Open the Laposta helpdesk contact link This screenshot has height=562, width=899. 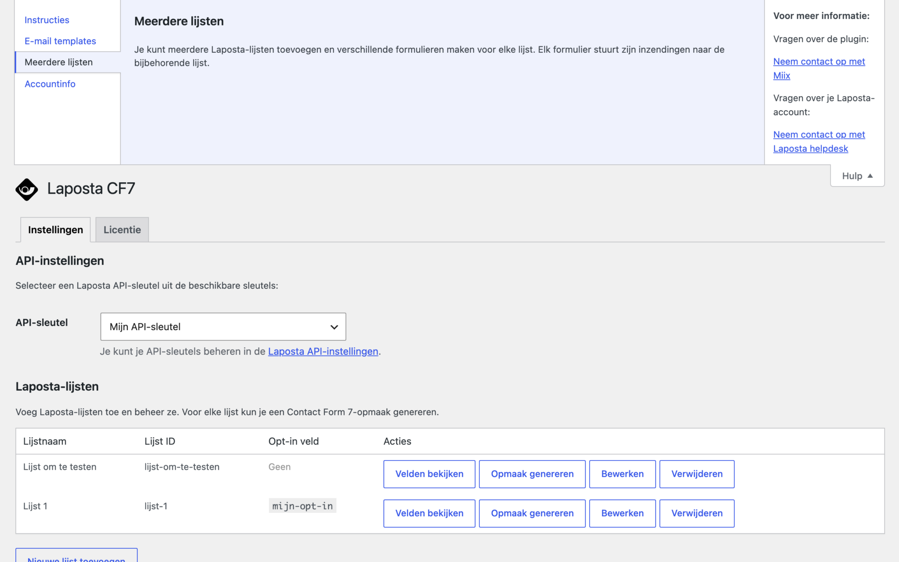[819, 141]
